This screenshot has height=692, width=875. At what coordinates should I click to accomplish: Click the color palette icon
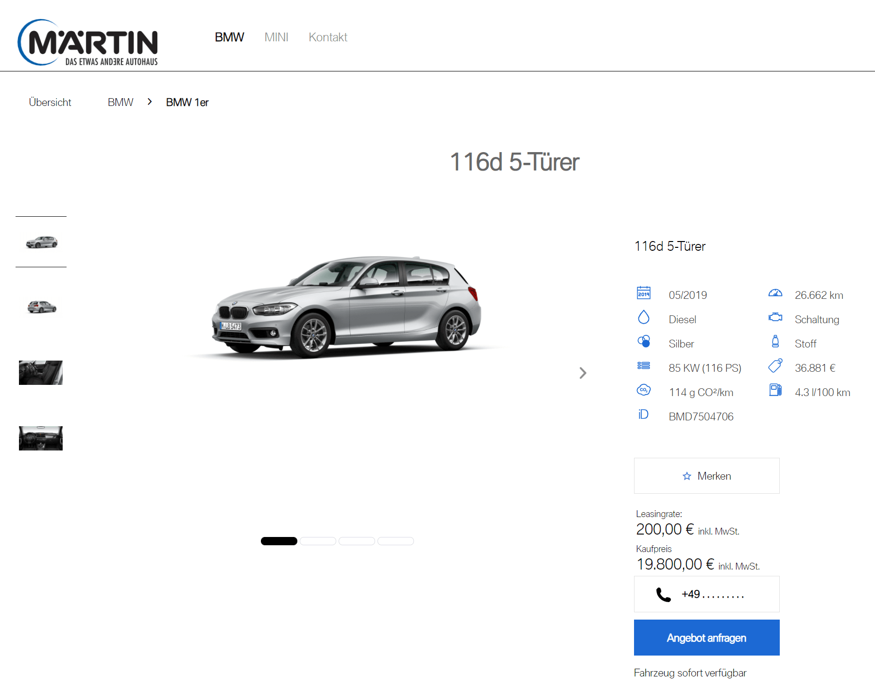point(644,341)
